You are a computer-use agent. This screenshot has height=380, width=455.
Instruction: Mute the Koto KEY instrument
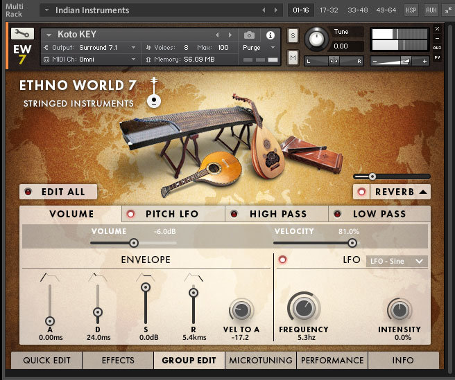(293, 58)
